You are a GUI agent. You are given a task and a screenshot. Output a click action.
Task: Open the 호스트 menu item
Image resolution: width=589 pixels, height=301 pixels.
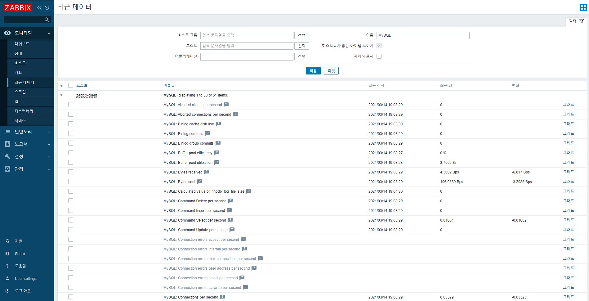click(x=31, y=63)
